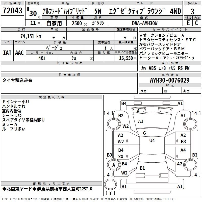Select the B1 mark on rear hatch

(x=142, y=168)
